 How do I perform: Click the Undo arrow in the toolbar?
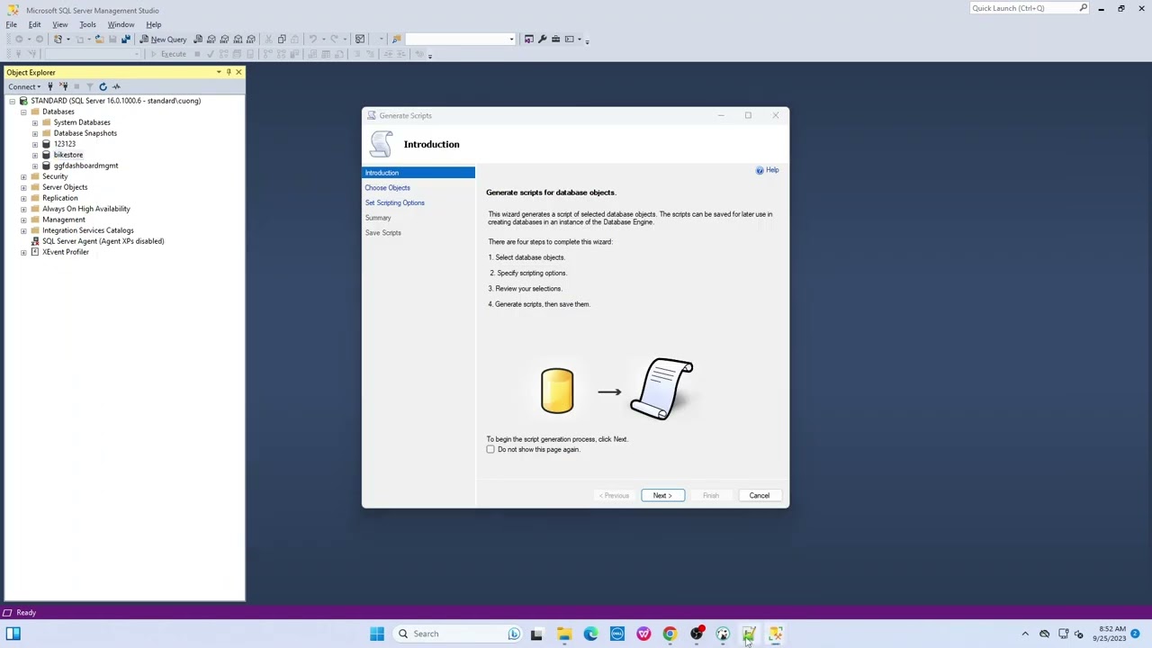click(x=312, y=40)
